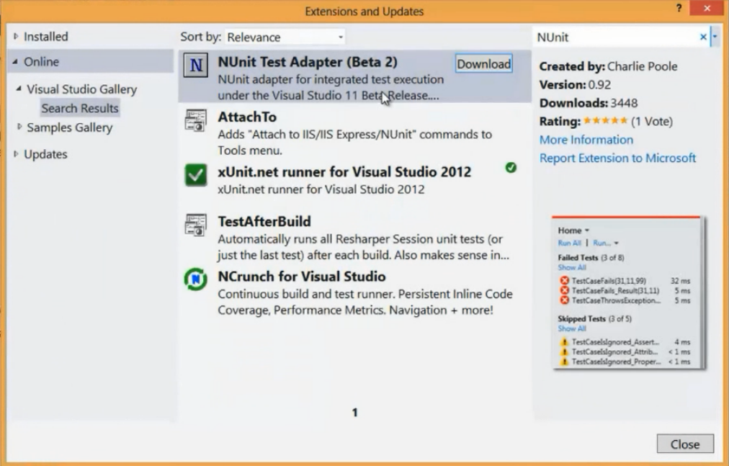729x466 pixels.
Task: Open the More Information link
Action: tap(586, 140)
